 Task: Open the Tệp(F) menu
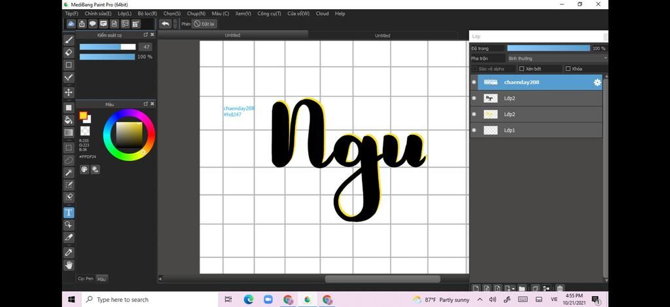tap(71, 14)
